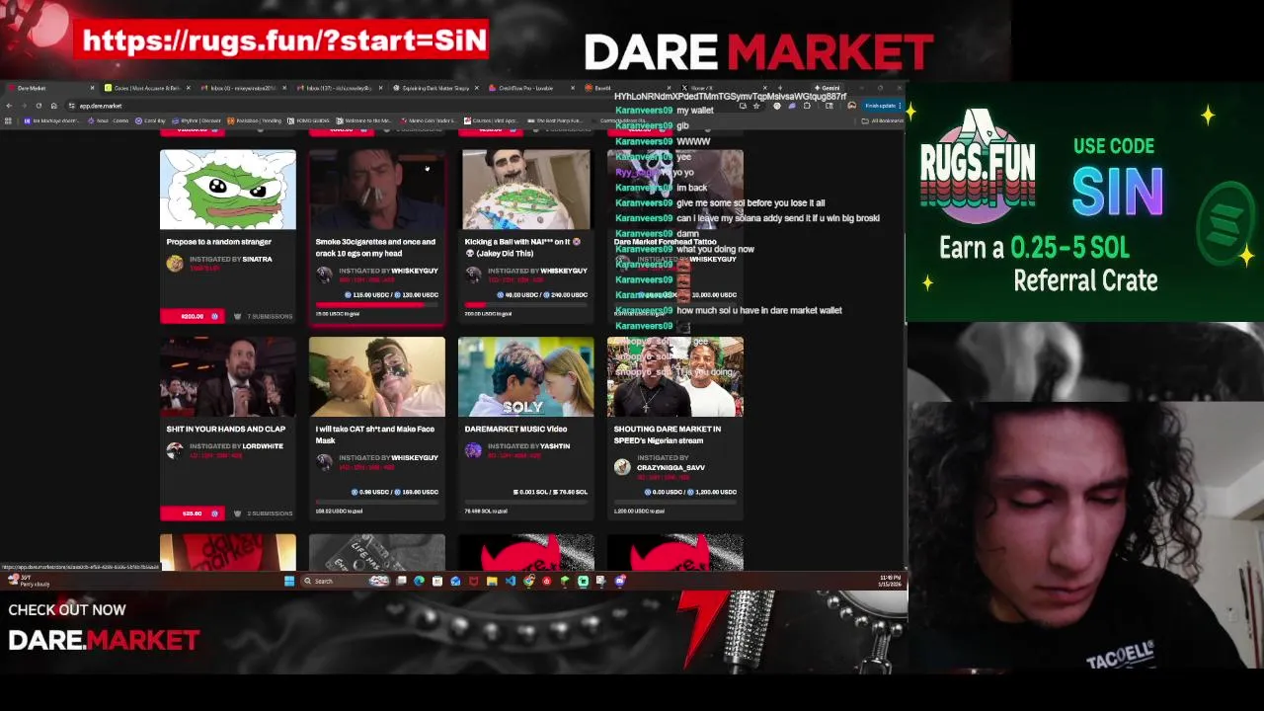Switch to the Codes | Most Accurate tab
This screenshot has width=1264, height=711.
click(146, 88)
